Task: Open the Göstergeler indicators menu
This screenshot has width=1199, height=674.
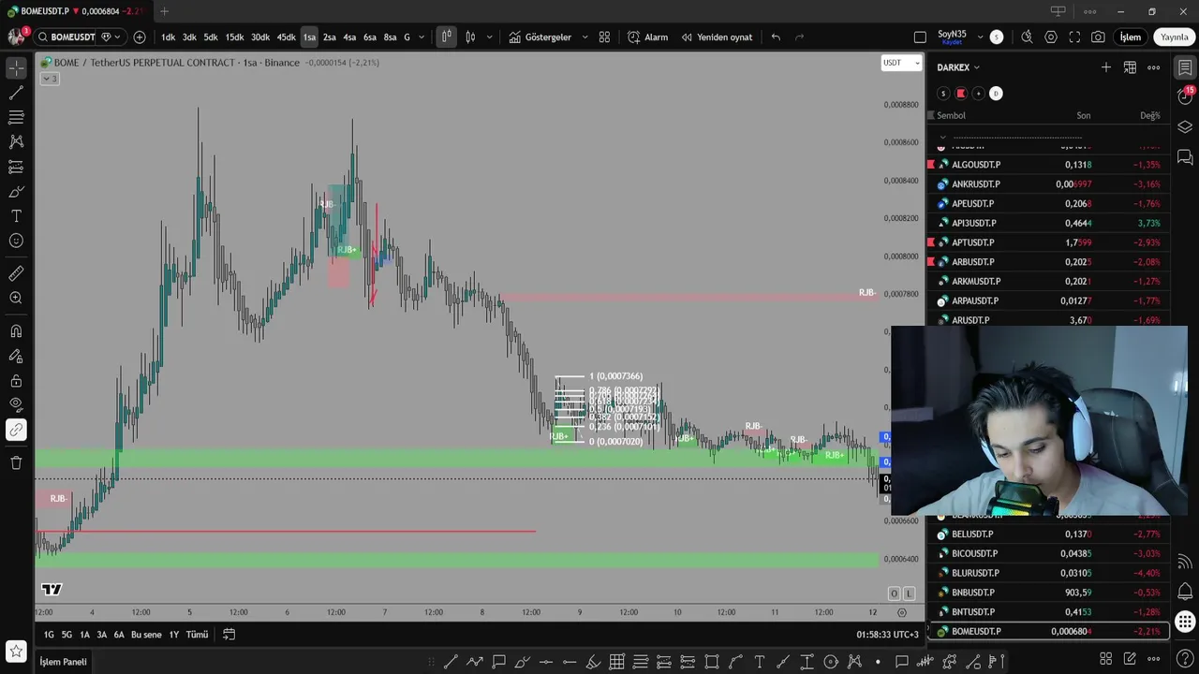Action: [x=540, y=37]
